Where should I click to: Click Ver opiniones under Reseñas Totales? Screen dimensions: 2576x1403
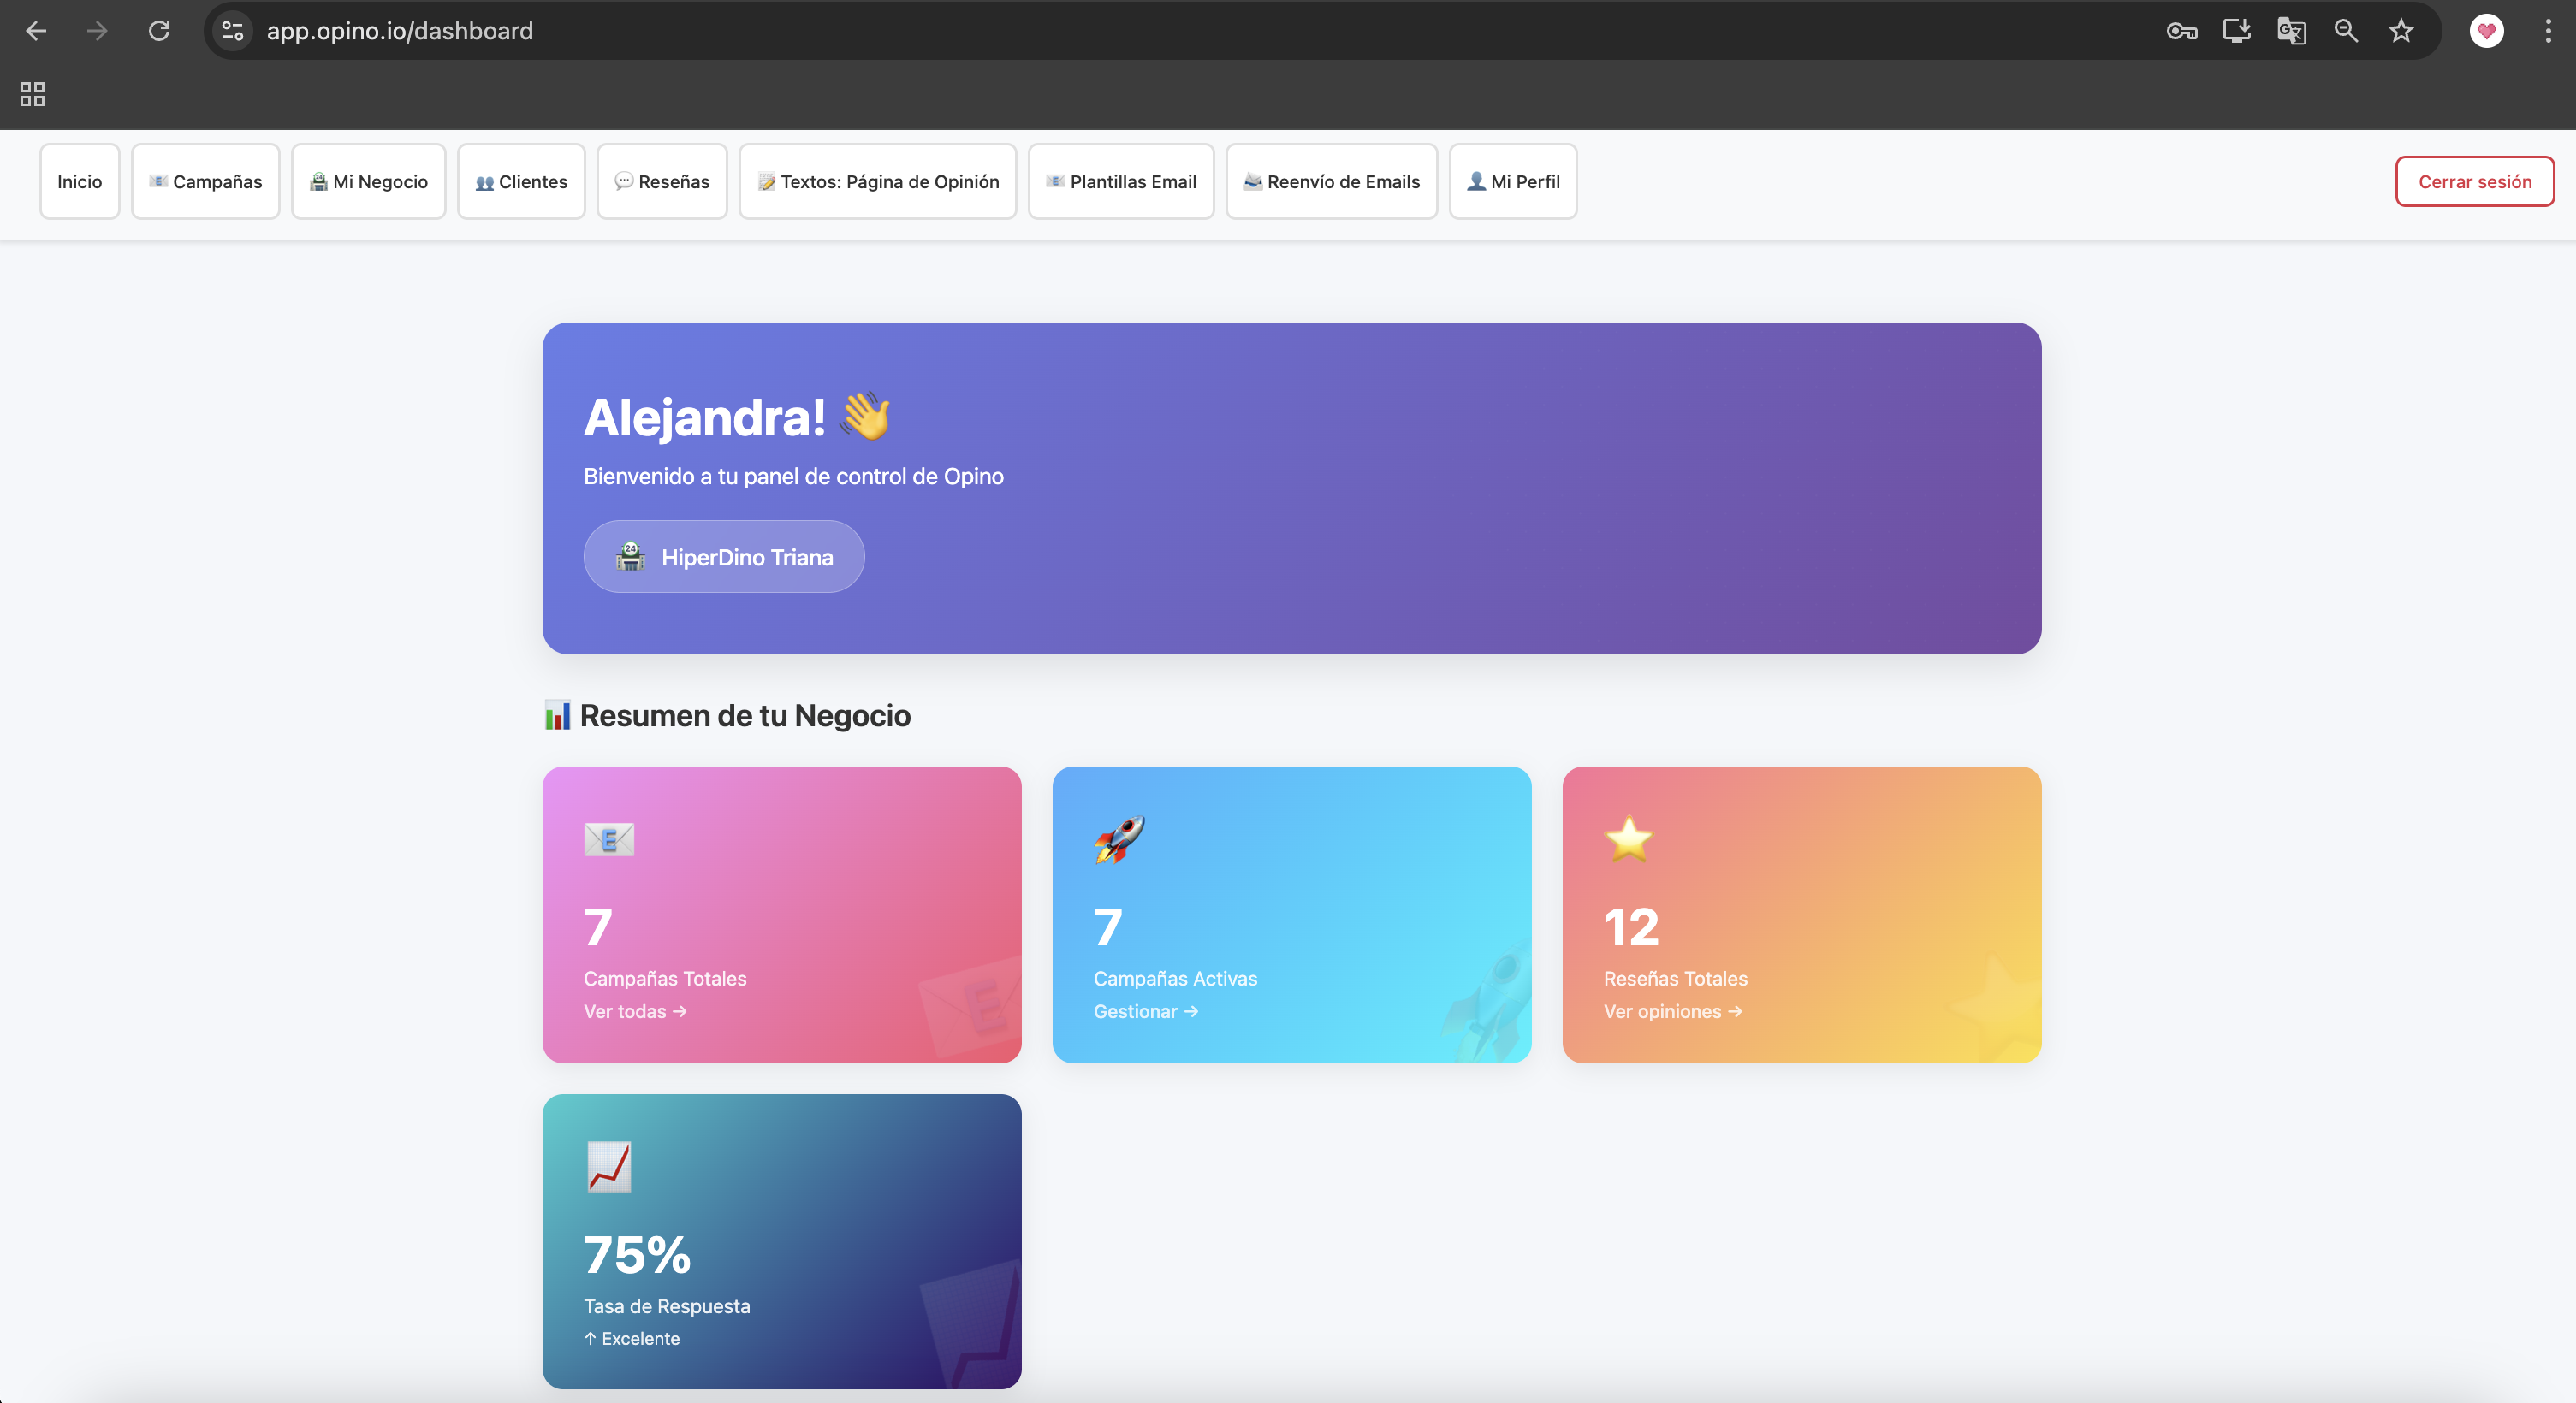point(1672,1011)
